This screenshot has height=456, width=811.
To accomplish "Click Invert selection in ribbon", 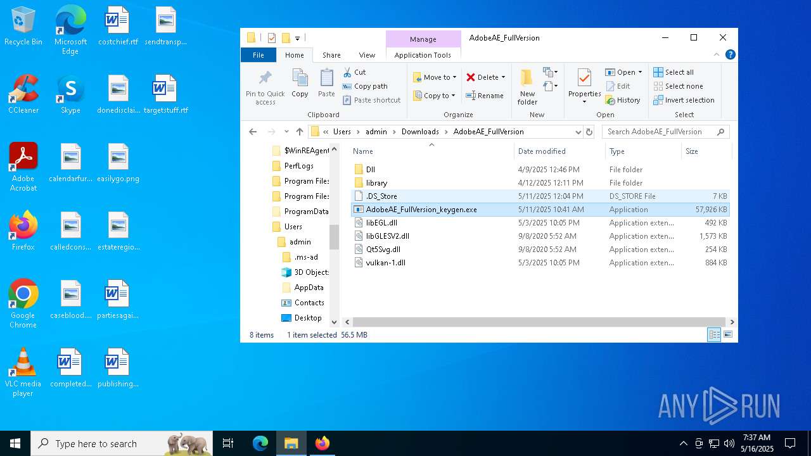I will (684, 100).
